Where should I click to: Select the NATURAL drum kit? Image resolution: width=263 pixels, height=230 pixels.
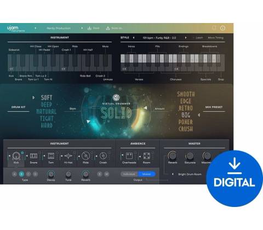click(x=47, y=112)
